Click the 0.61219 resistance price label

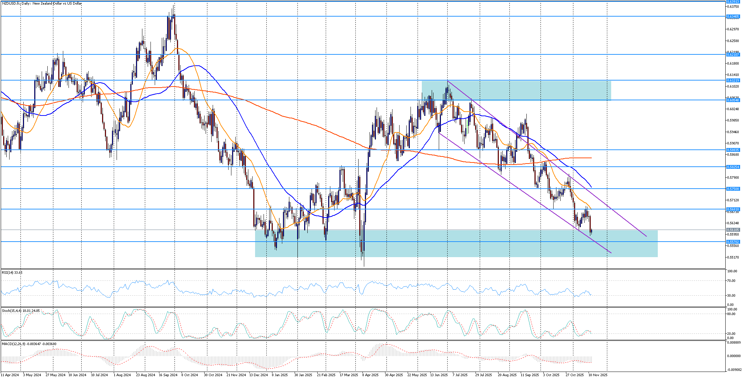coord(733,81)
